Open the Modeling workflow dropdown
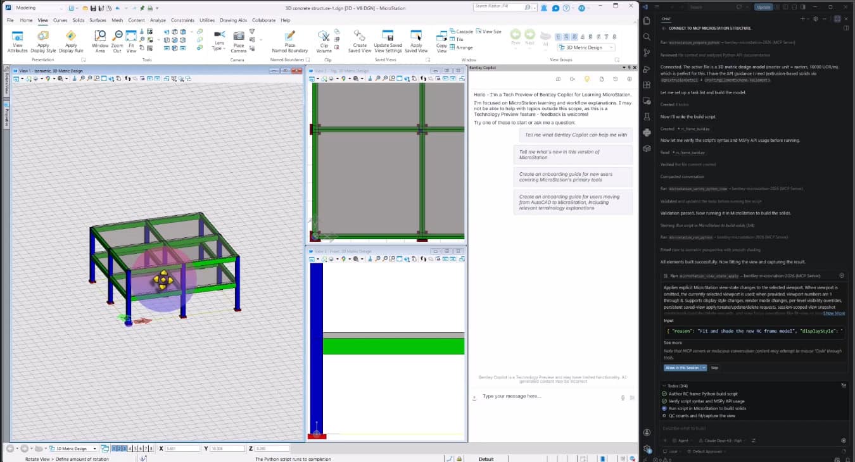855x462 pixels. click(x=38, y=8)
